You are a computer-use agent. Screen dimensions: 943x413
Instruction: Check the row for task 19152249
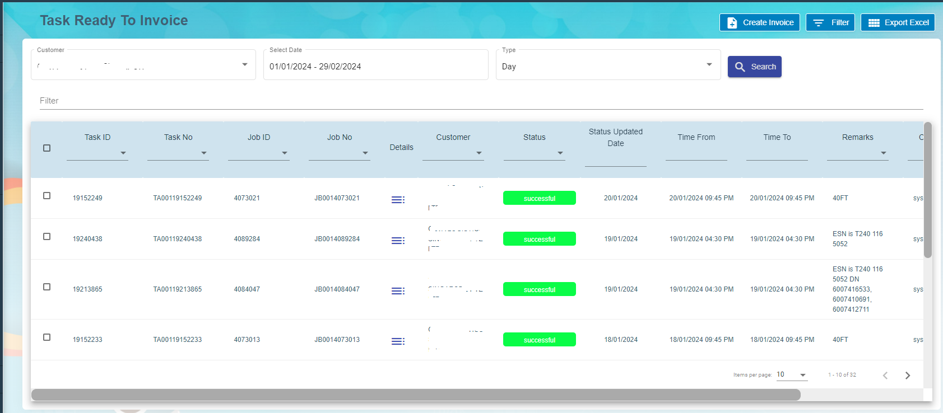pos(47,196)
